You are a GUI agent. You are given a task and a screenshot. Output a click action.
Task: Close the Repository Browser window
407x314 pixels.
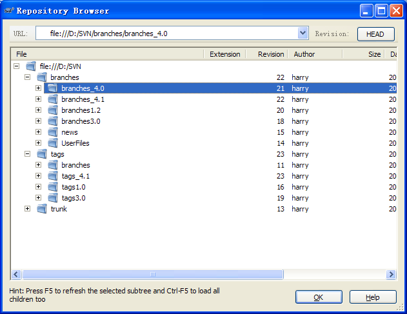click(397, 11)
